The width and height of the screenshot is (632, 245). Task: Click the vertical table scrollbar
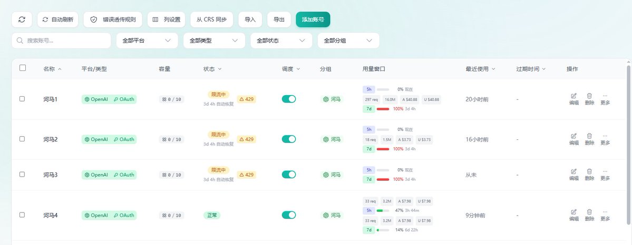(629, 145)
